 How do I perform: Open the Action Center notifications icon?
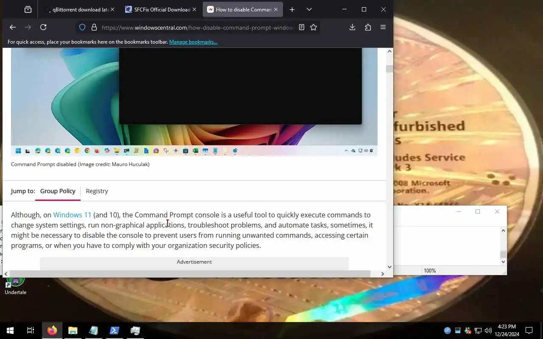point(529,331)
